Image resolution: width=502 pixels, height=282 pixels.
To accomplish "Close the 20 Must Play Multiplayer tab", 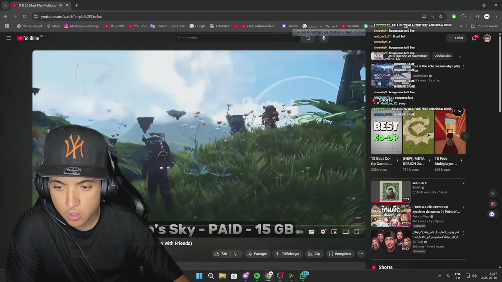I will (67, 5).
